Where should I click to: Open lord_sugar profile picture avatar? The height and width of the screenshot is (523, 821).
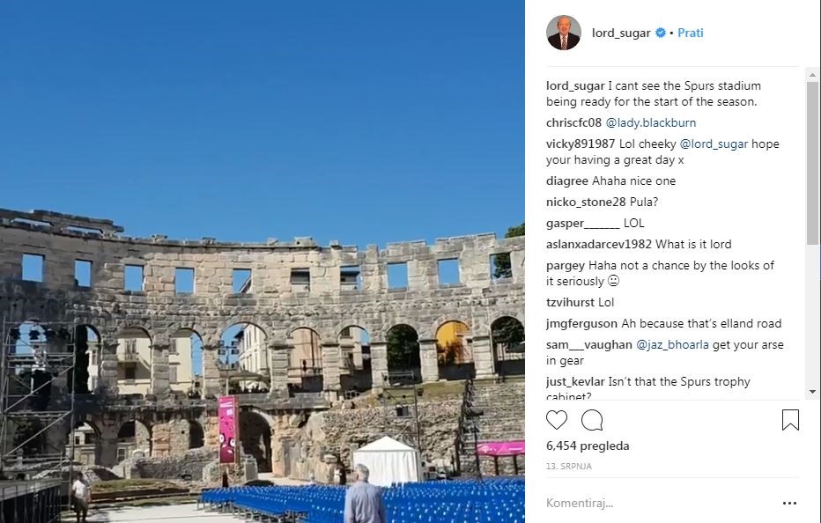click(564, 33)
